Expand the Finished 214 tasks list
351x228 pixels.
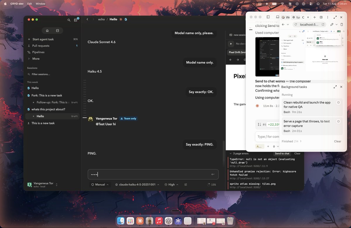[x=292, y=141]
